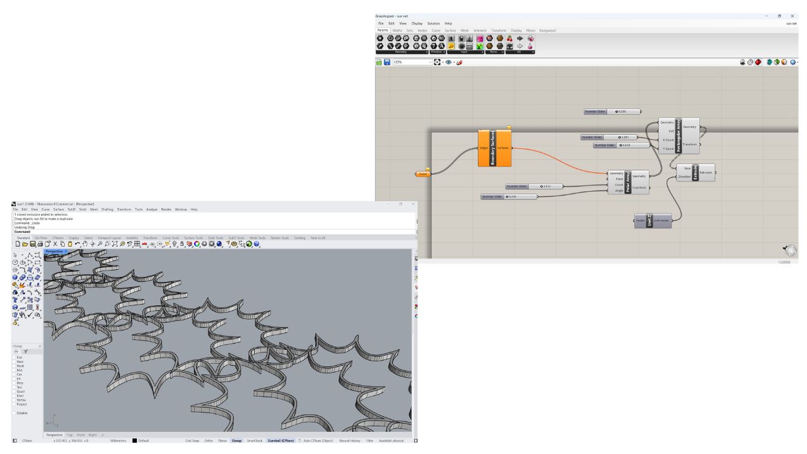The image size is (807, 454).
Task: Click the Gumball (CPlane) status bar button
Action: click(279, 441)
